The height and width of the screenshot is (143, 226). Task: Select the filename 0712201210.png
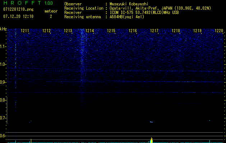[x=18, y=10]
